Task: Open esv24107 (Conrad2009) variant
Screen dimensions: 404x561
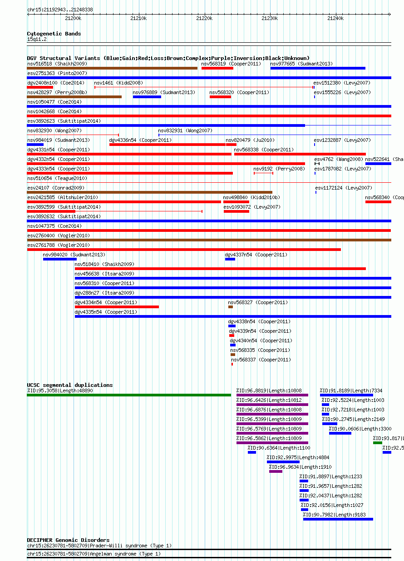Action: click(55, 188)
